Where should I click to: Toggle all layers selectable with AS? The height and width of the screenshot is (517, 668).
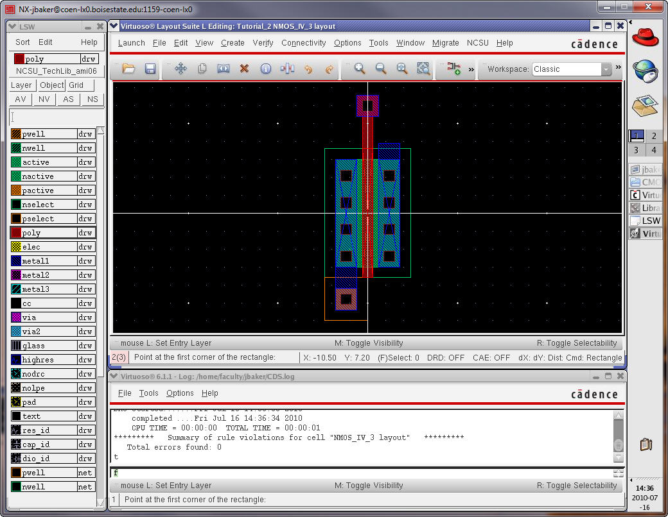tap(68, 99)
